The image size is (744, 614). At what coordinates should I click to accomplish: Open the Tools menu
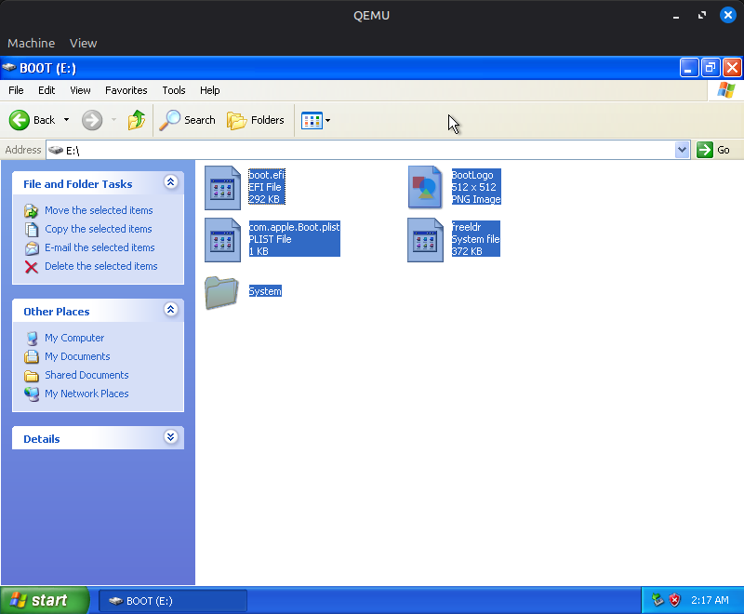point(173,90)
